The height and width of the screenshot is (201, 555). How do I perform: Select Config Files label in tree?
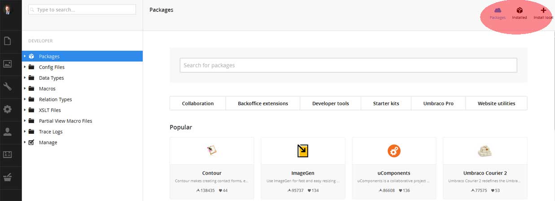pos(52,67)
